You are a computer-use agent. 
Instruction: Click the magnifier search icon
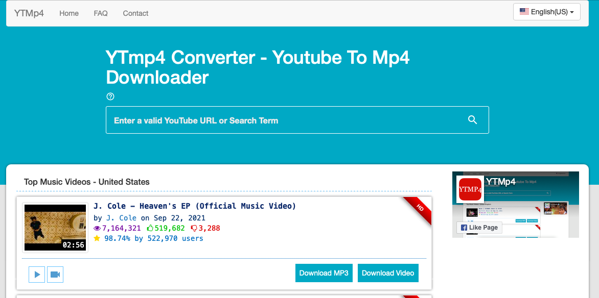click(x=473, y=120)
